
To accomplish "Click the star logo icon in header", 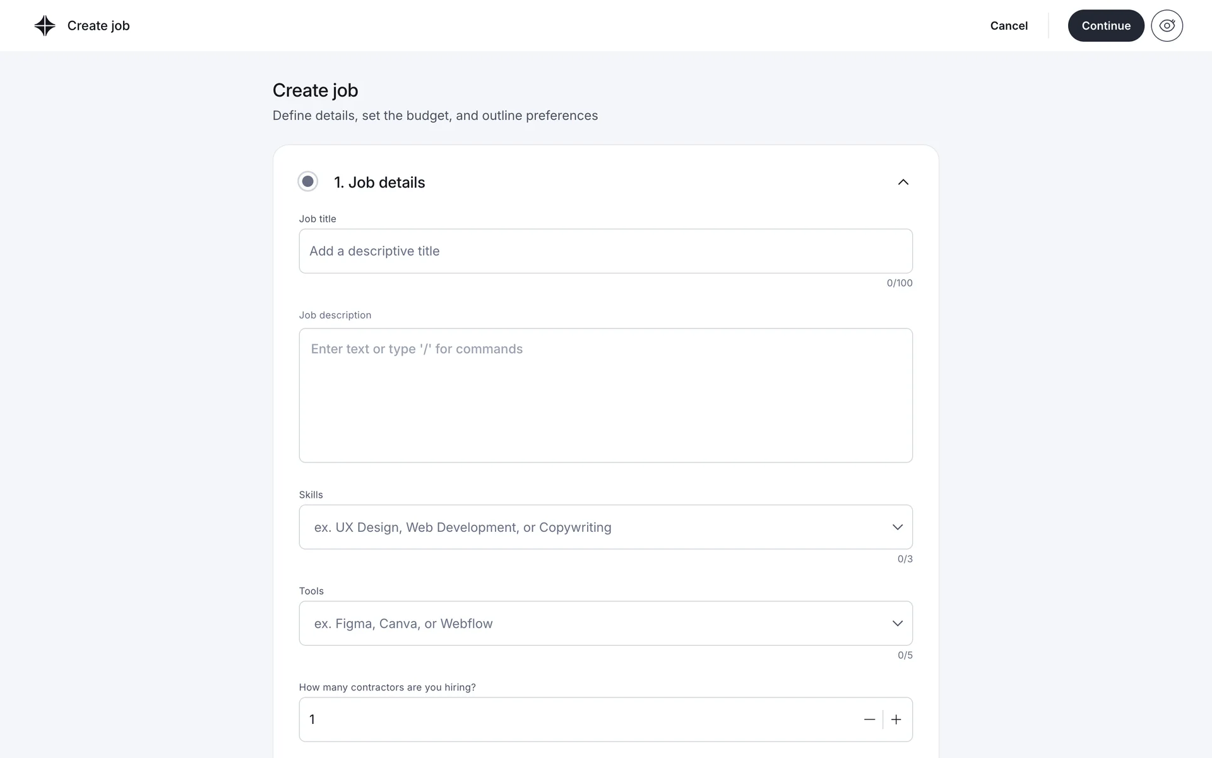I will point(45,26).
